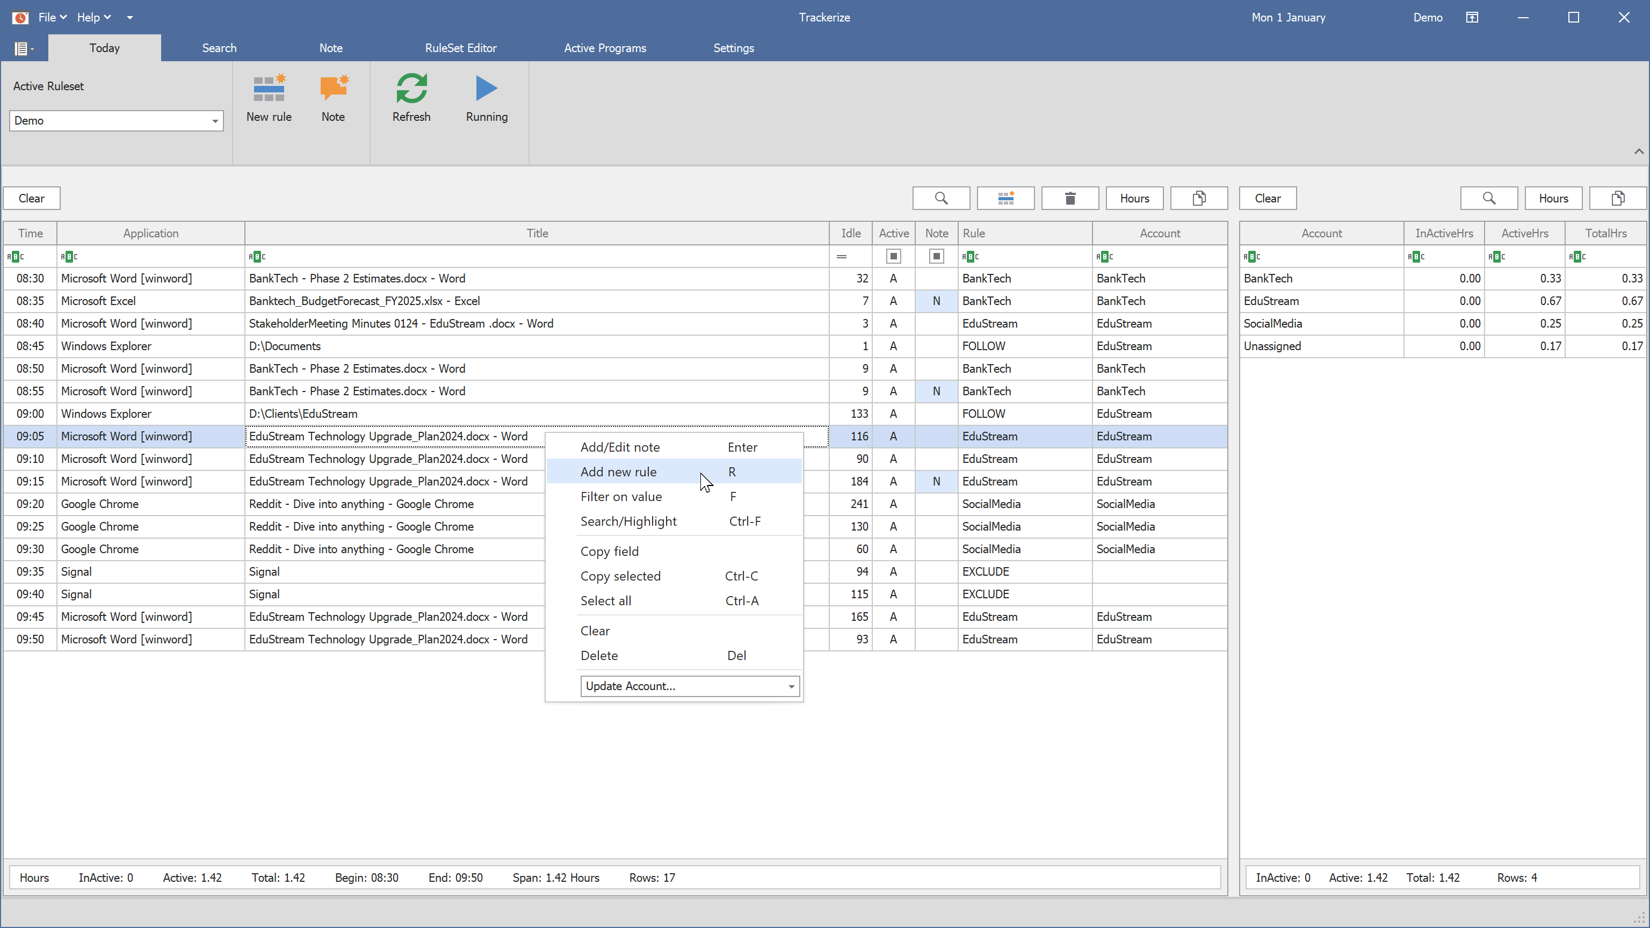Switch to the Search tab
The image size is (1650, 928).
click(x=219, y=48)
